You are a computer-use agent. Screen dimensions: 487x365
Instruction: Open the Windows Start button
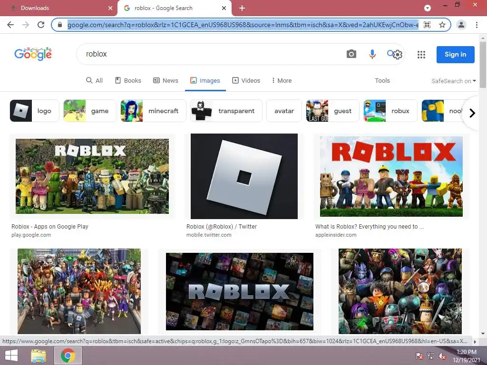tap(11, 355)
